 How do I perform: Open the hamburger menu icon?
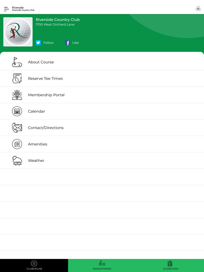click(x=6, y=9)
